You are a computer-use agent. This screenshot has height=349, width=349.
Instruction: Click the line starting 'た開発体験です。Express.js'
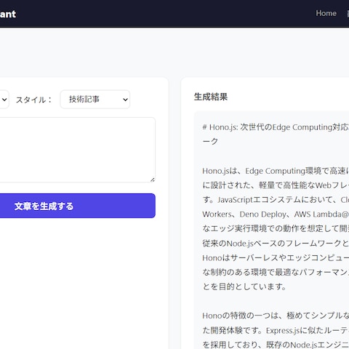coord(276,330)
